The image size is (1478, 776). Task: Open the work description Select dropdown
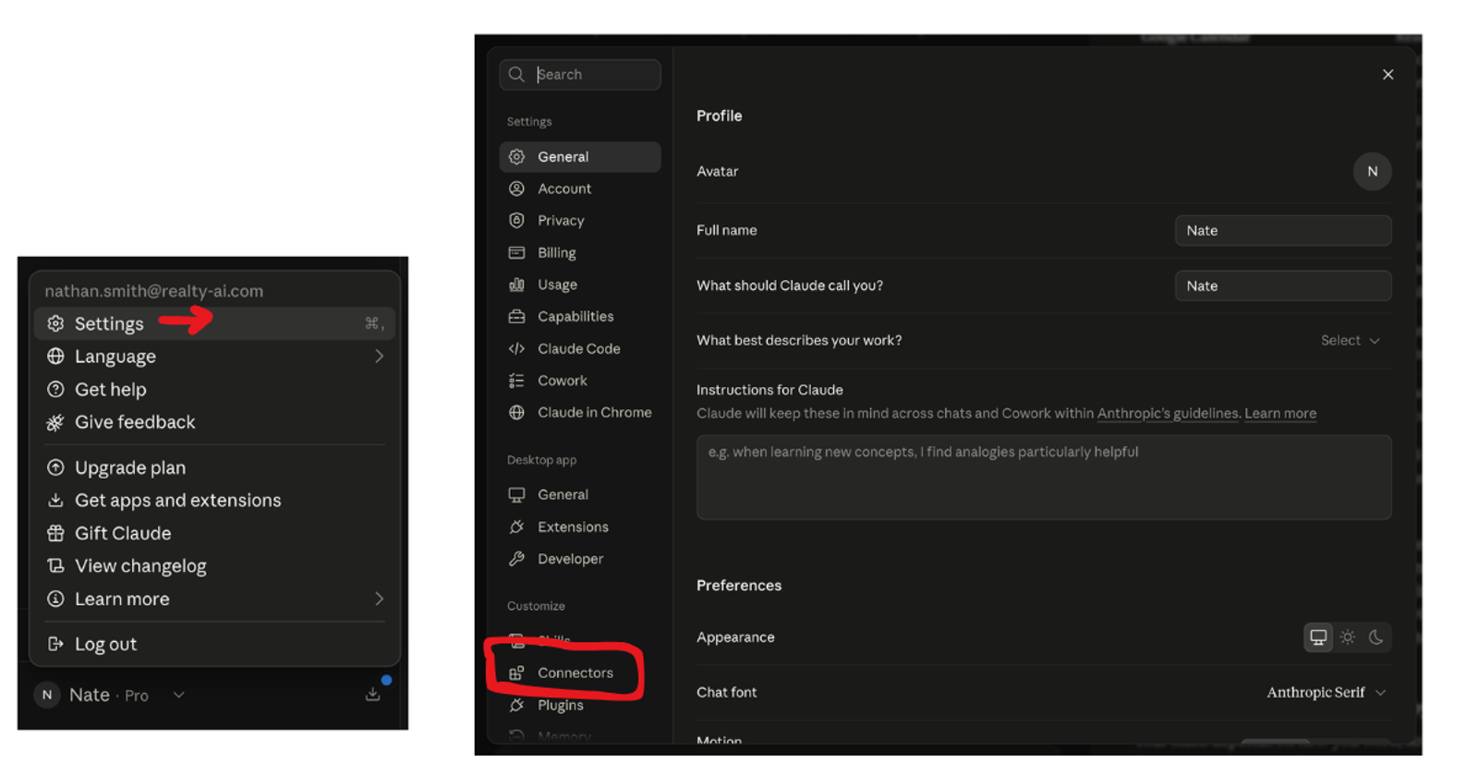[x=1350, y=341]
